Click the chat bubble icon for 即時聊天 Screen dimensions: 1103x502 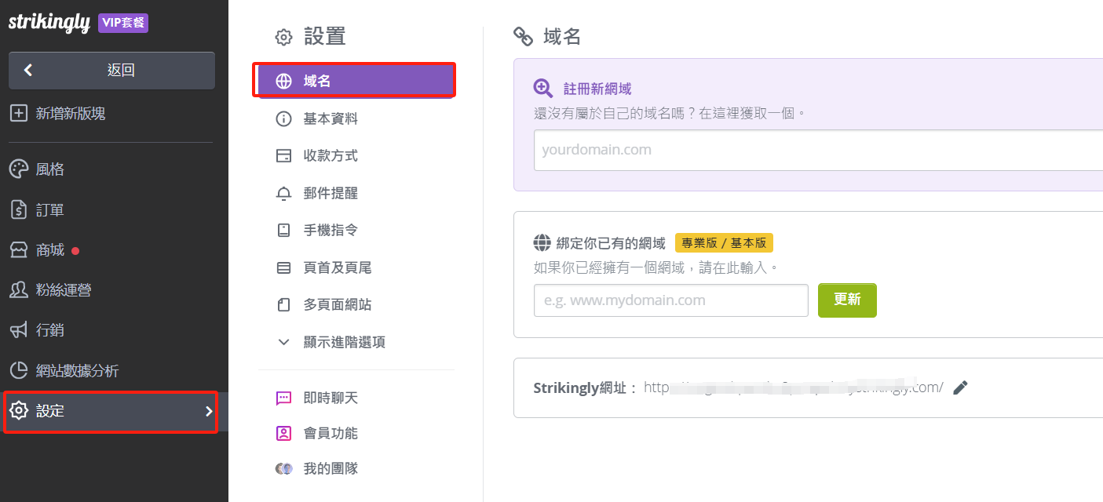(x=284, y=398)
